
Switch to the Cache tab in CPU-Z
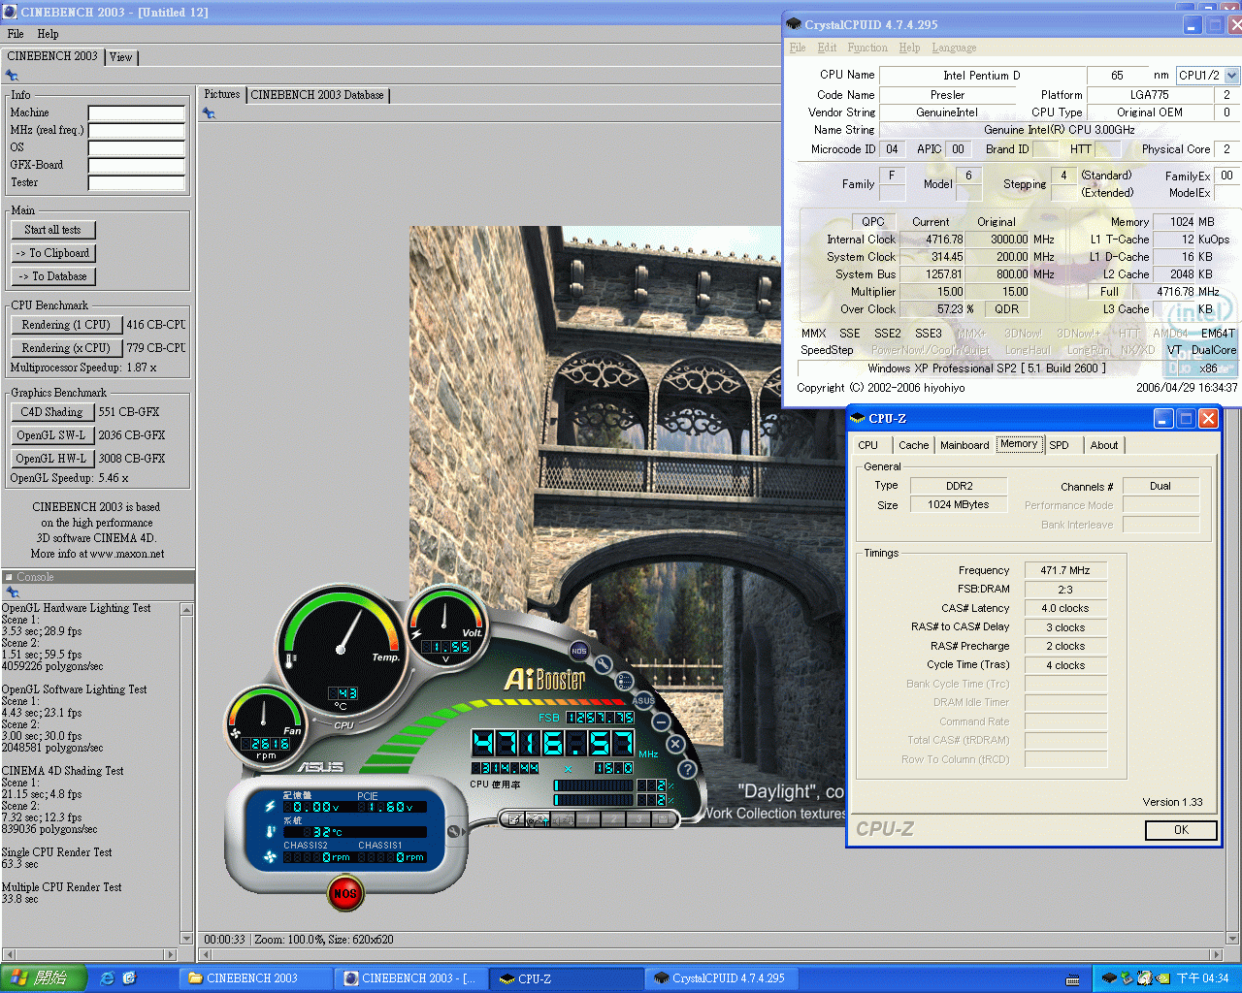point(913,445)
